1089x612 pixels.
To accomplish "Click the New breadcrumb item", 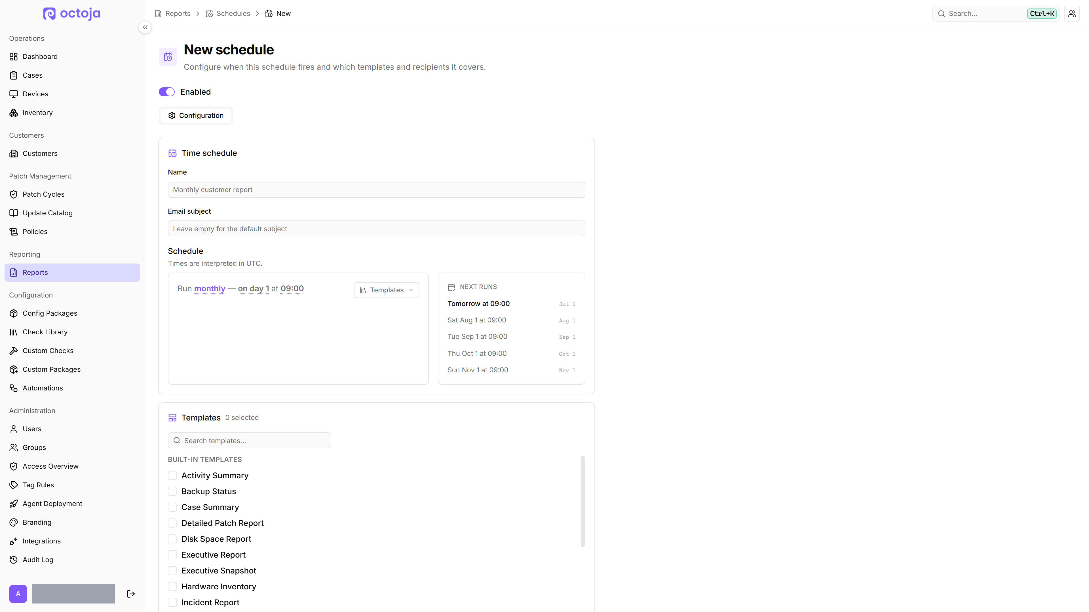I will [278, 14].
